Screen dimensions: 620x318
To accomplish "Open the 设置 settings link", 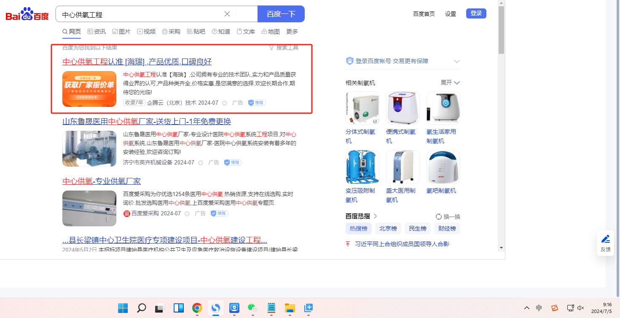I will pos(451,14).
